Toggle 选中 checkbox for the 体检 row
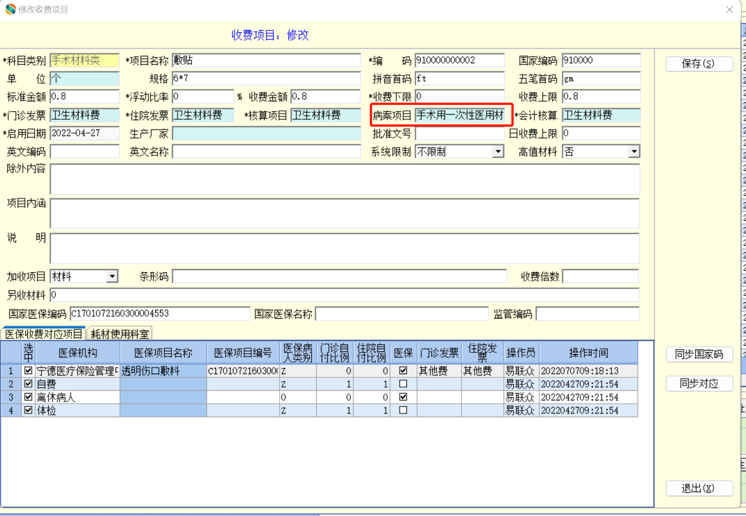The width and height of the screenshot is (746, 516). 28,410
